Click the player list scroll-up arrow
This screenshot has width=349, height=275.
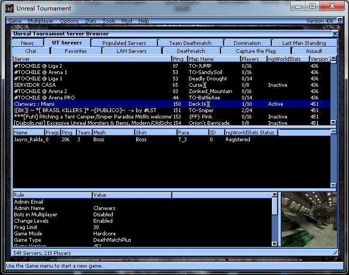click(333, 132)
